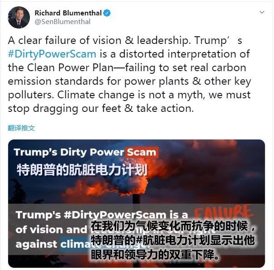274x270 pixels.
Task: Click the 'Trump's Dirty Power' video title text
Action: point(69,152)
